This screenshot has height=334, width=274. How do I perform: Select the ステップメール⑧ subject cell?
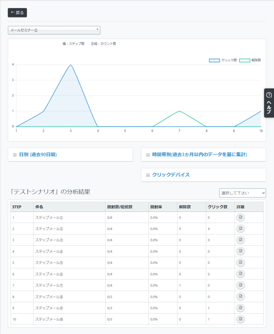coord(69,296)
